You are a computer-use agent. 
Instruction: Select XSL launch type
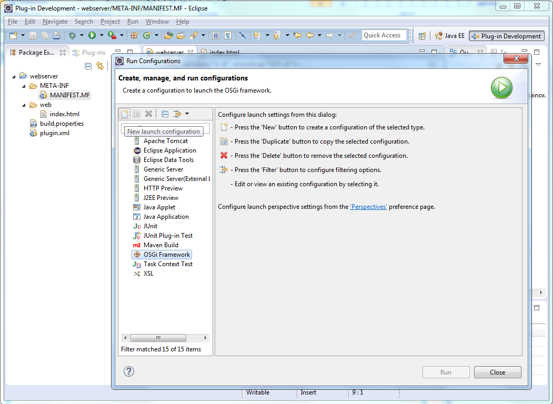point(143,274)
